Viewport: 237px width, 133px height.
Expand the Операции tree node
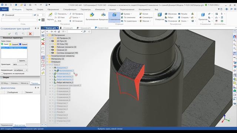click(x=47, y=62)
